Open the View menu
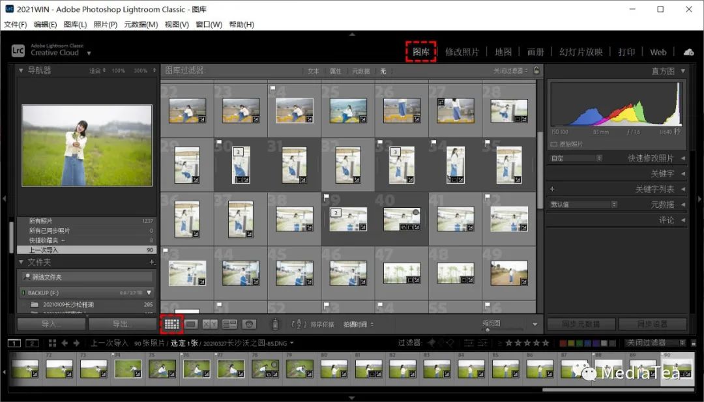The image size is (704, 402). pyautogui.click(x=177, y=24)
